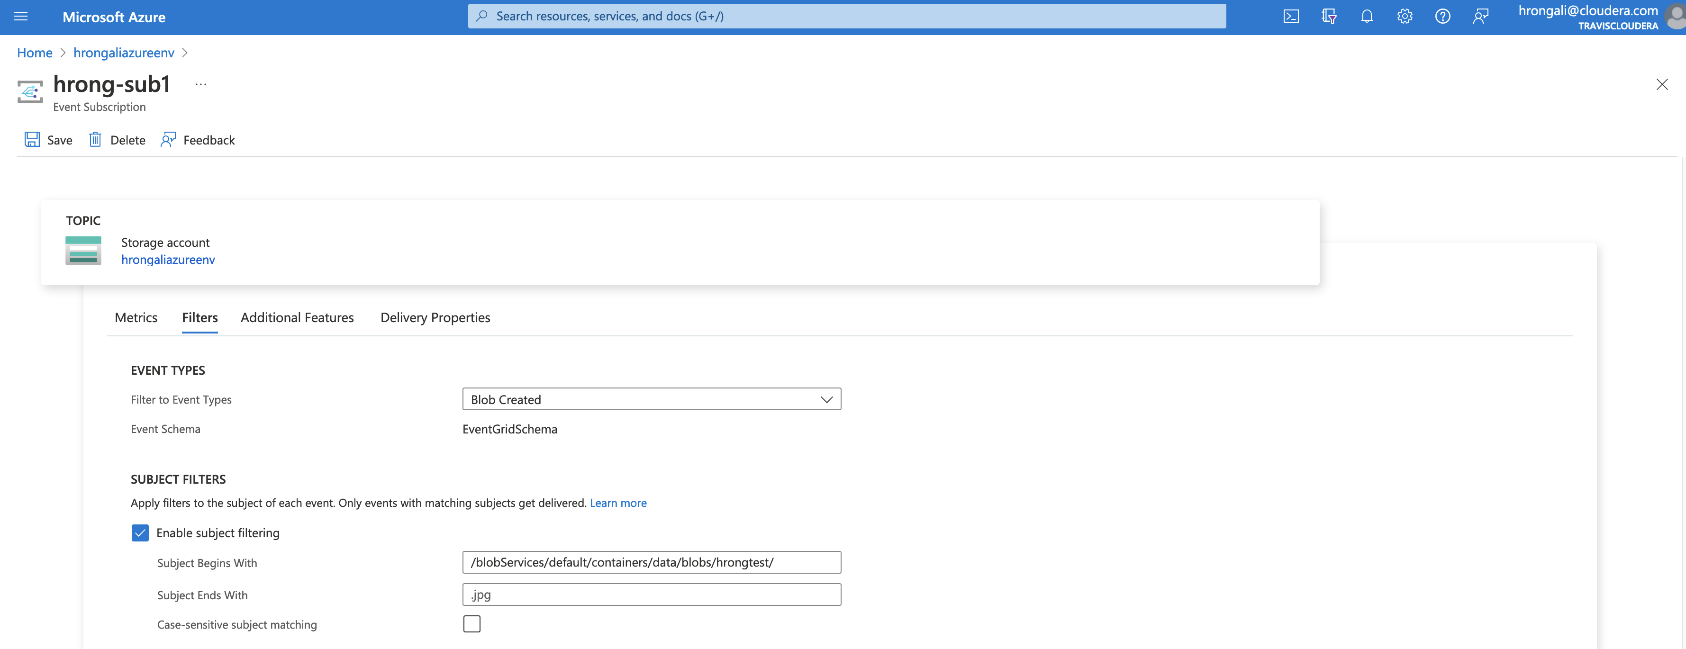Save the event subscription
Viewport: 1686px width, 649px height.
(x=47, y=139)
